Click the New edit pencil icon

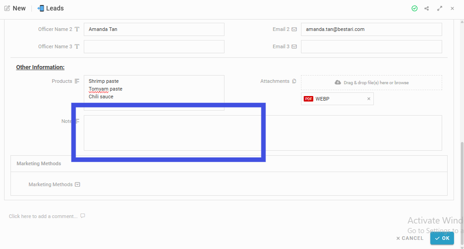coord(7,8)
